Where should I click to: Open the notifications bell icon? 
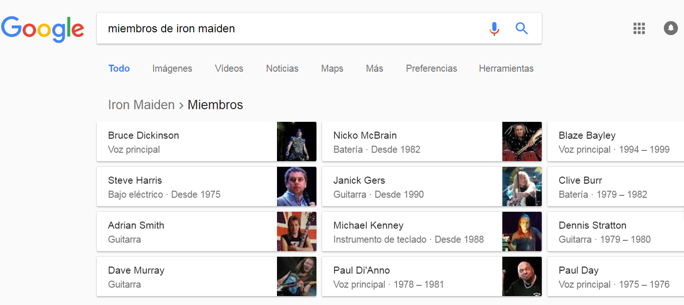coord(671,28)
